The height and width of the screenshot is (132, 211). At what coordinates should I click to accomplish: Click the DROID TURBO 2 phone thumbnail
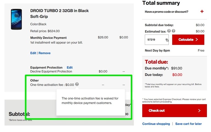pos(16,19)
